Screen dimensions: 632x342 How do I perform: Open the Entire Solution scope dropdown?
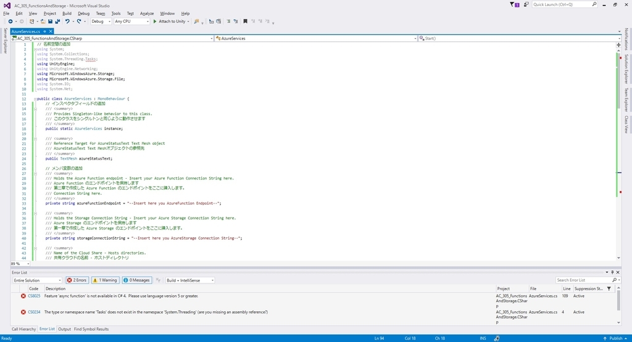(37, 280)
